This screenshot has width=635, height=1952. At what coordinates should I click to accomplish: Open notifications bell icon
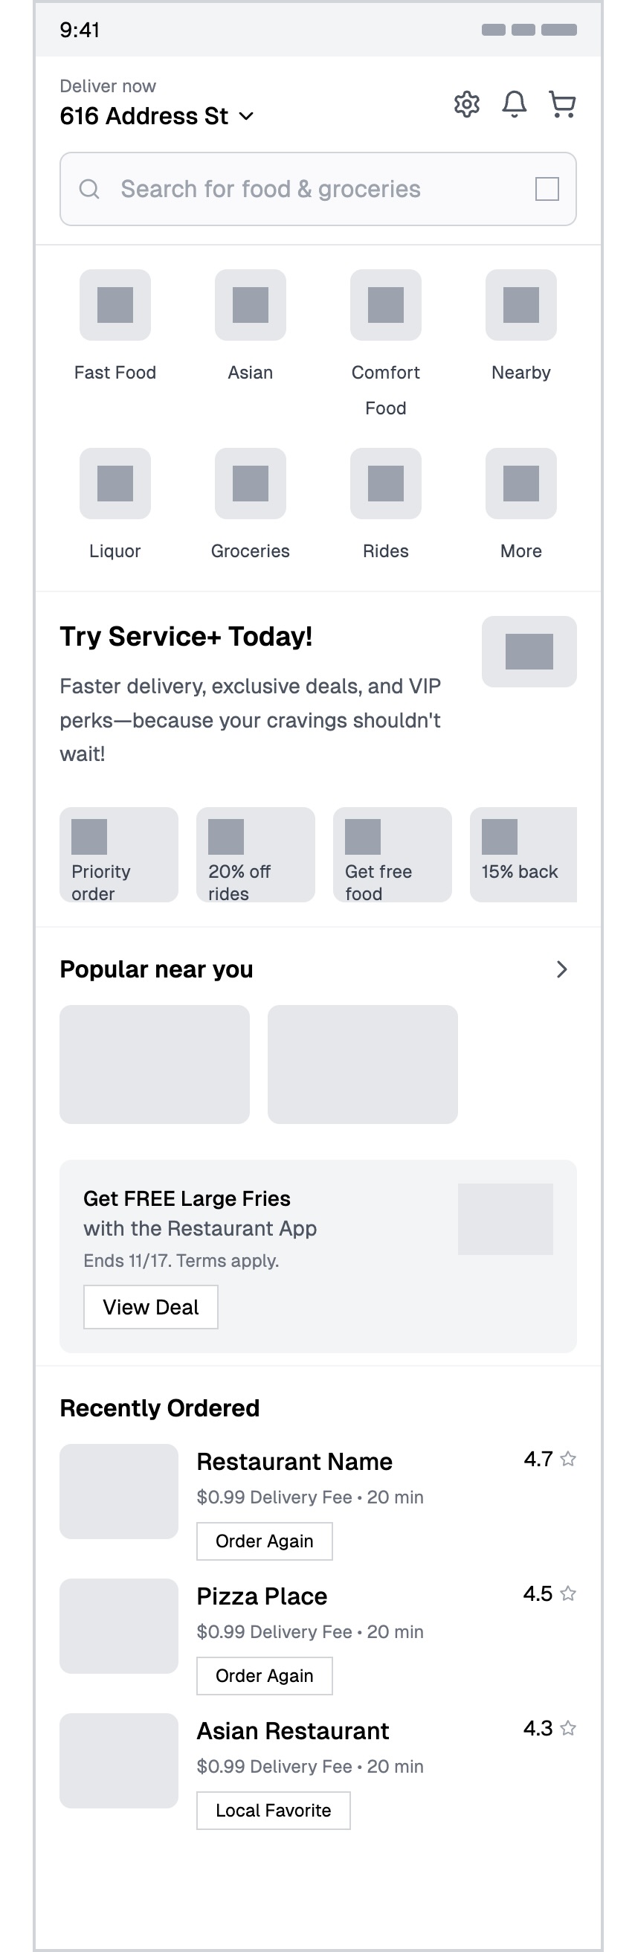tap(515, 104)
